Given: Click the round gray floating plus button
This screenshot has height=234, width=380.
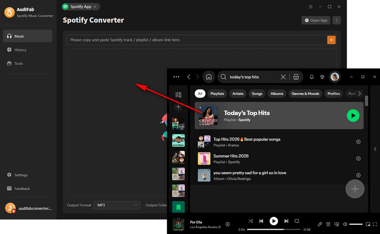Looking at the screenshot, I should coord(355,189).
